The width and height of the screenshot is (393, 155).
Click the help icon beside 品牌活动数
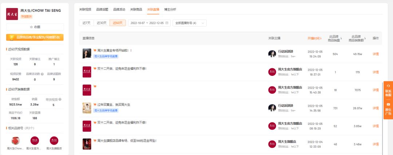43,74
